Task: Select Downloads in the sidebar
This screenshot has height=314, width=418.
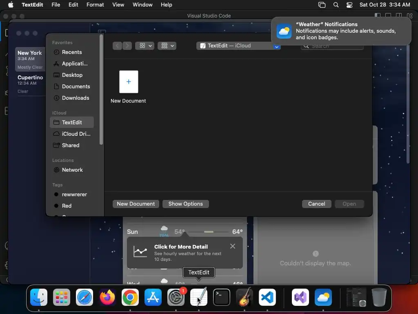Action: tap(72, 98)
